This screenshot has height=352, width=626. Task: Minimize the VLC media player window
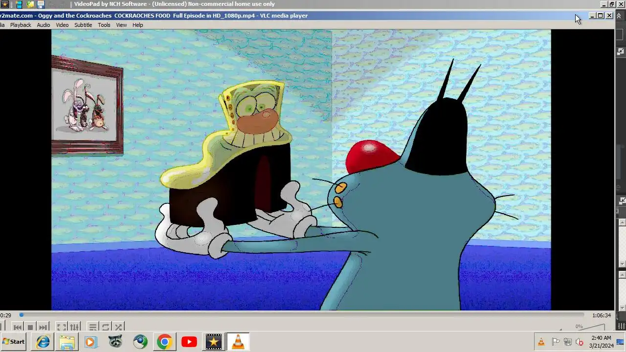click(x=592, y=16)
